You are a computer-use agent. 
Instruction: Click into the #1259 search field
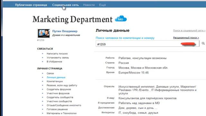coord(147,44)
